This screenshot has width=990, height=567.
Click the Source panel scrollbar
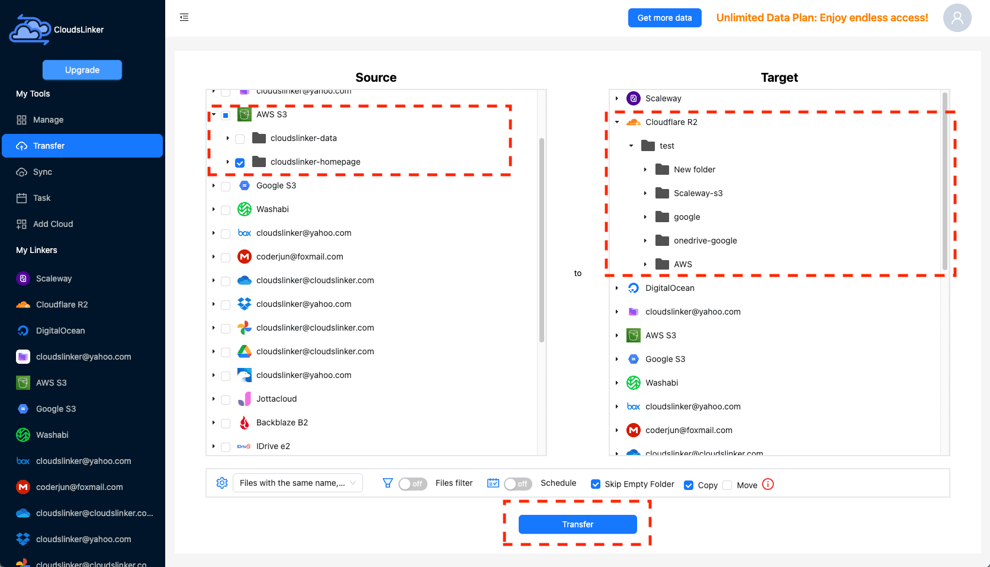coord(542,240)
